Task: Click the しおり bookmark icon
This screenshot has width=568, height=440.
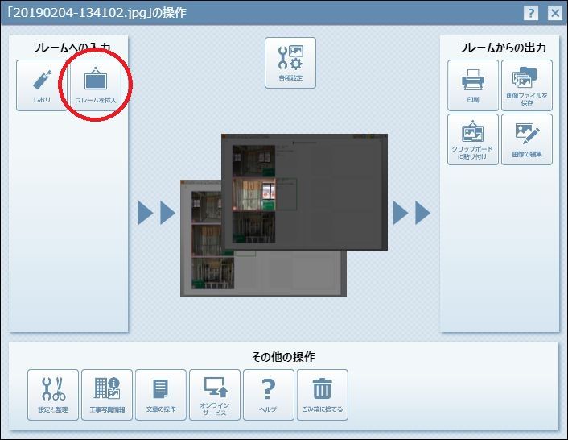Action: tap(42, 85)
